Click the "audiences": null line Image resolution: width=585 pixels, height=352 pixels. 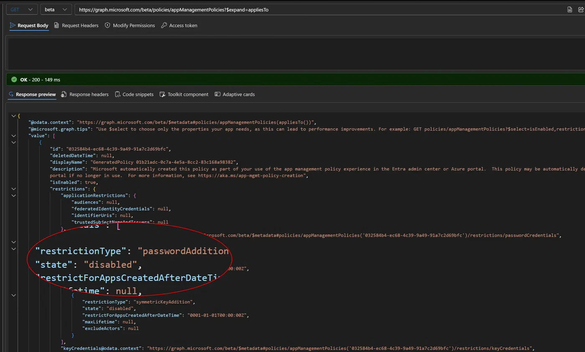point(95,202)
